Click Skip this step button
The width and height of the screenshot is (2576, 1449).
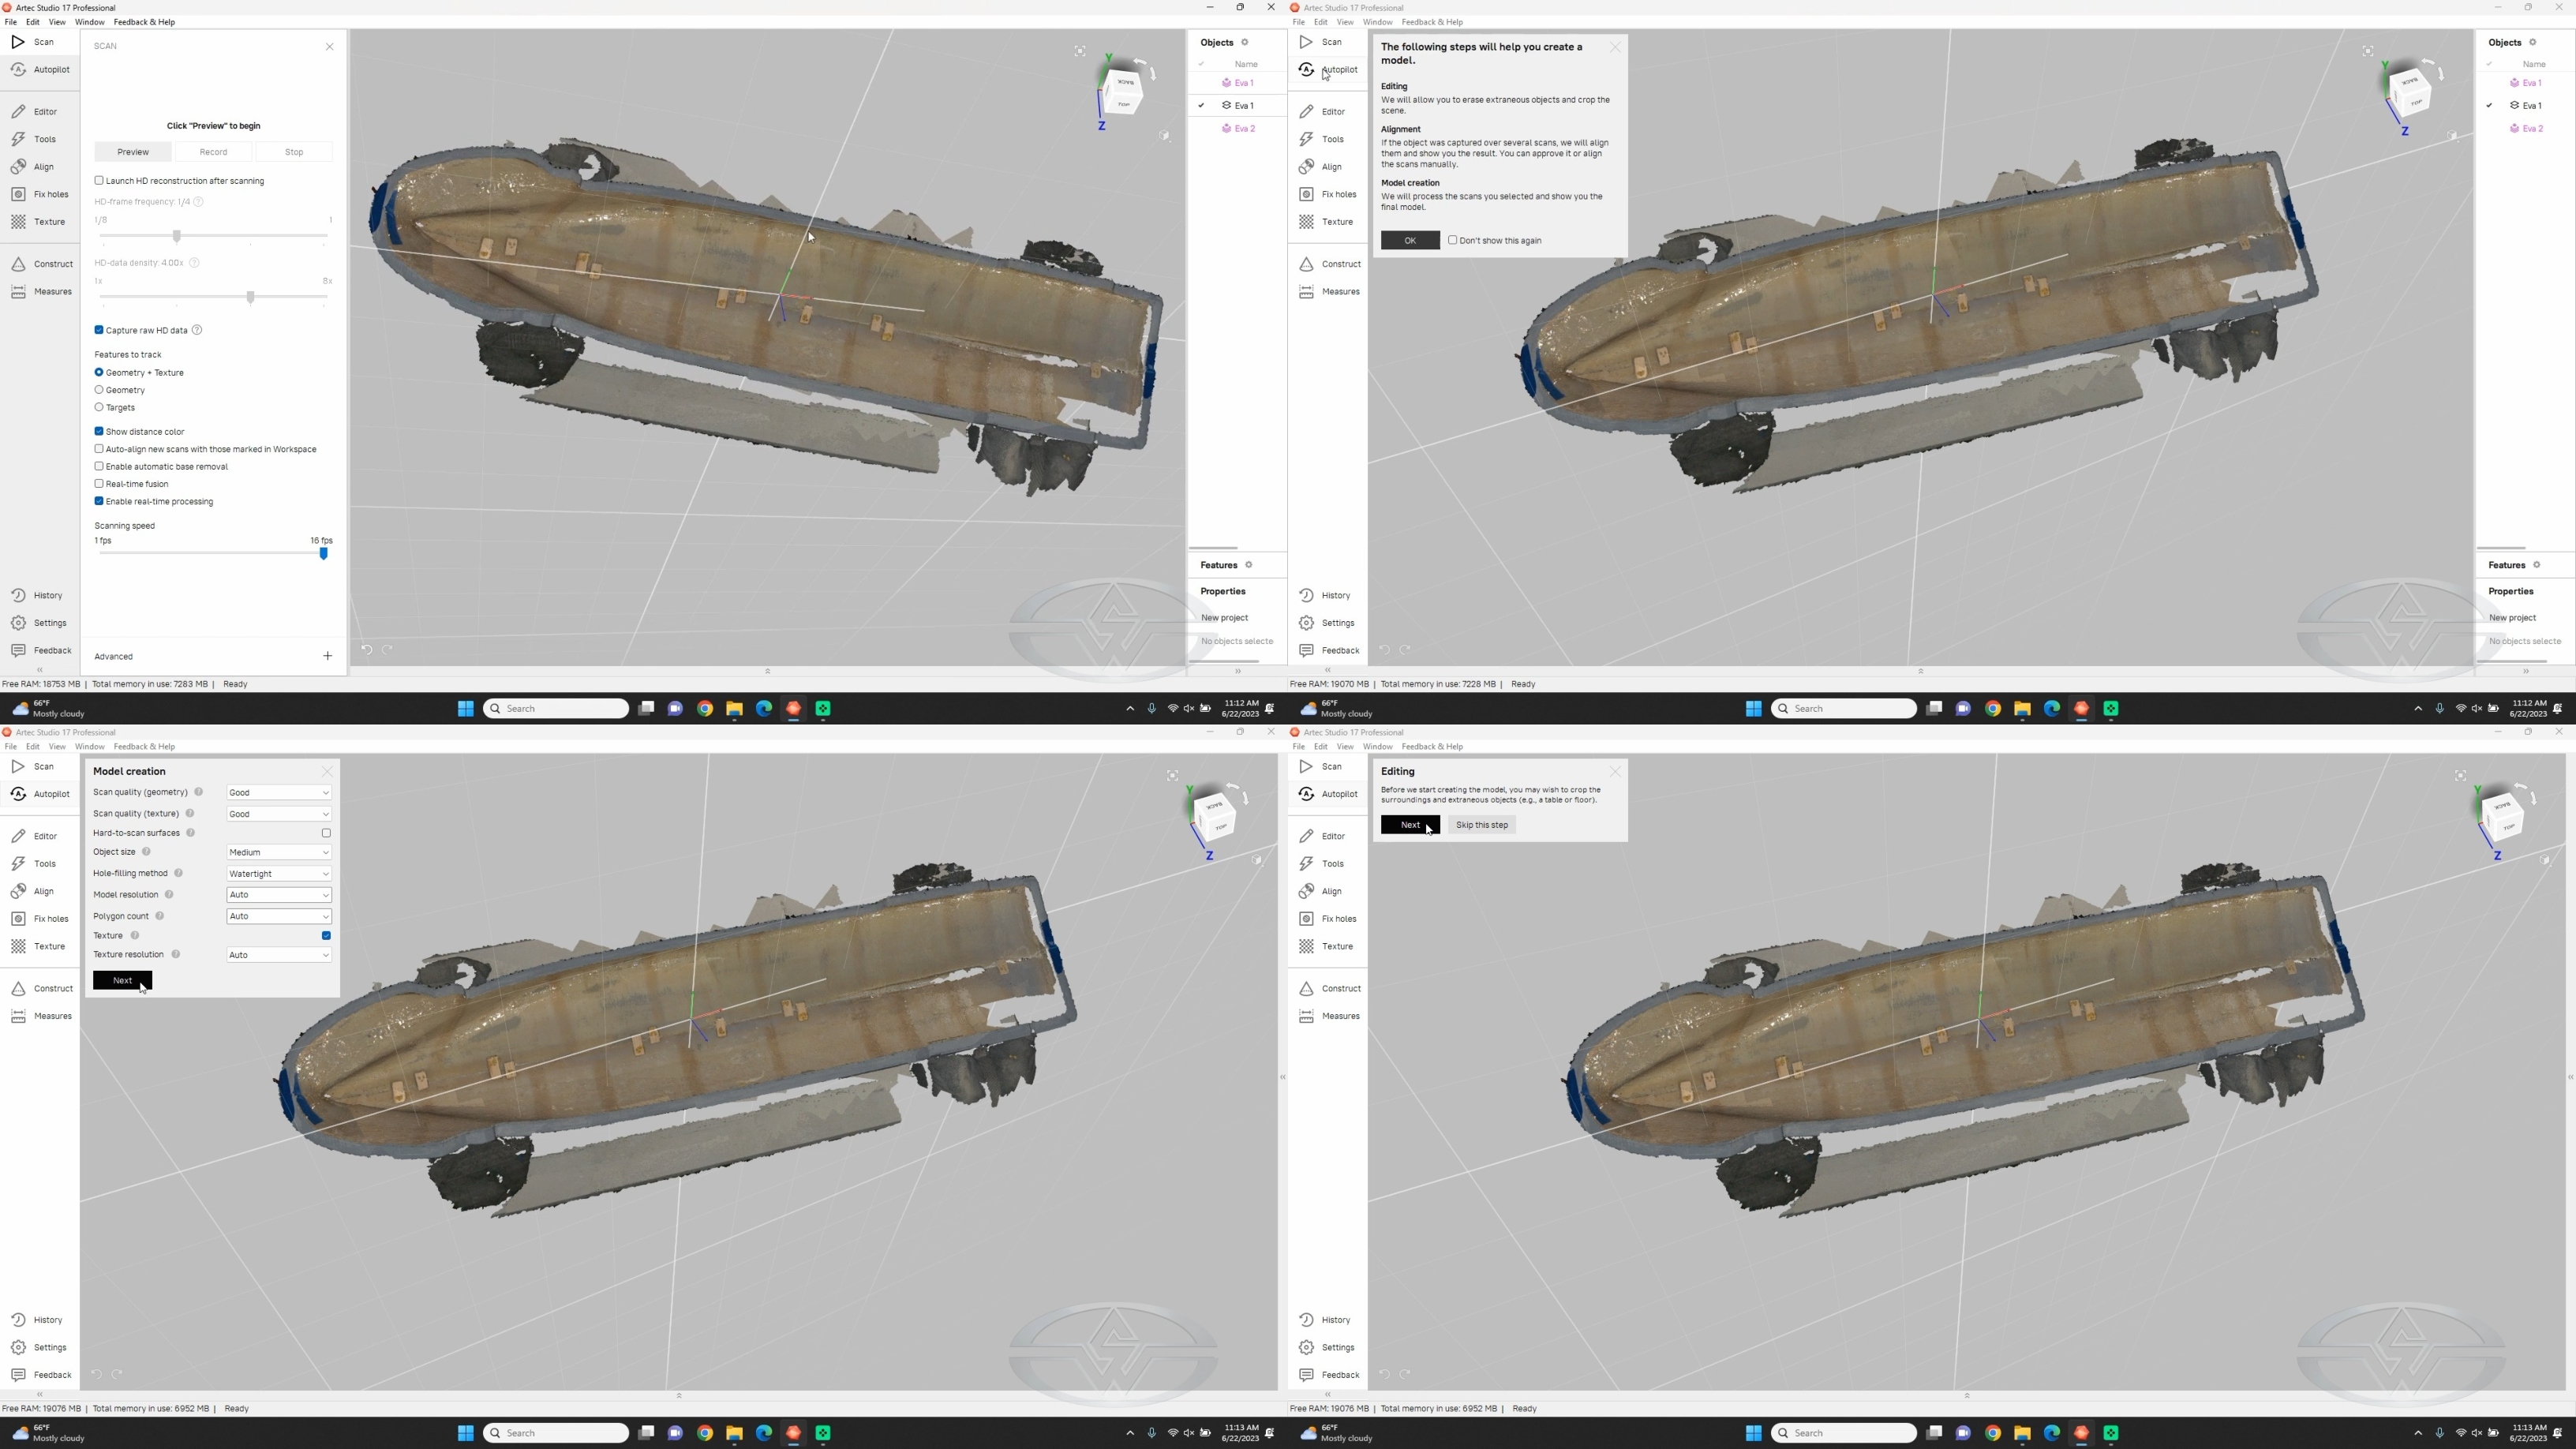[x=1482, y=825]
